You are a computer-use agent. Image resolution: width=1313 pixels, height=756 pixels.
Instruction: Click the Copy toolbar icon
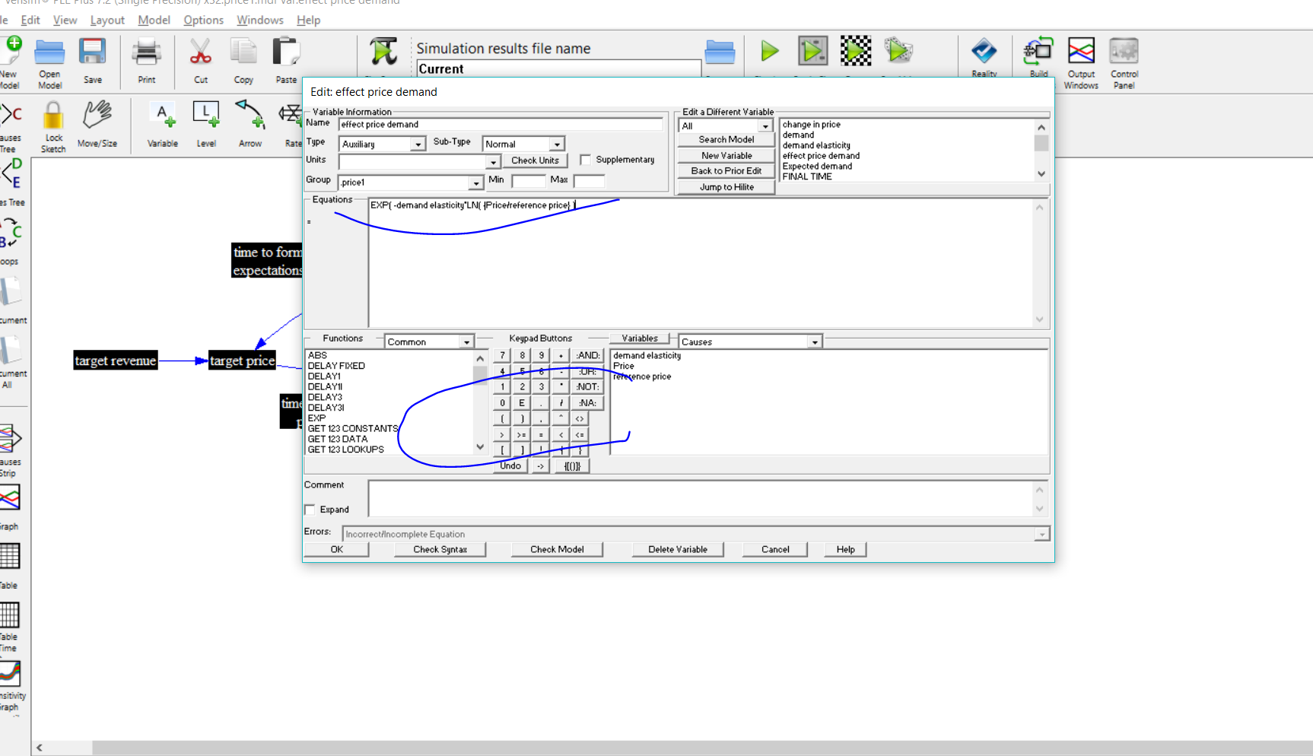(x=243, y=52)
